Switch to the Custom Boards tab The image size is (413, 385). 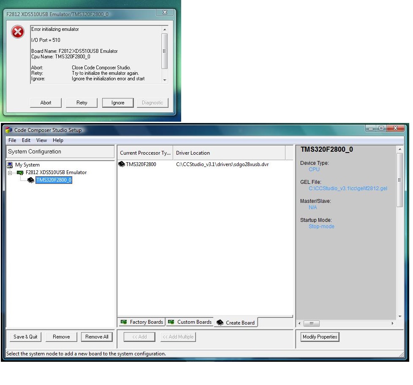coord(190,322)
